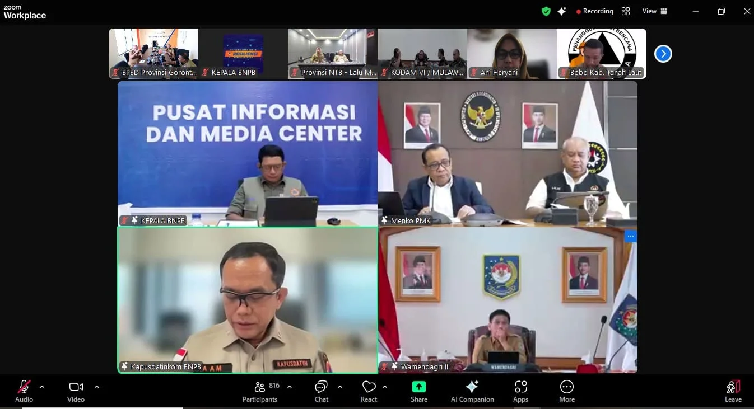Click the pin icon beside Kapusdatinkom BNPB label
Image resolution: width=754 pixels, height=409 pixels.
(x=124, y=366)
